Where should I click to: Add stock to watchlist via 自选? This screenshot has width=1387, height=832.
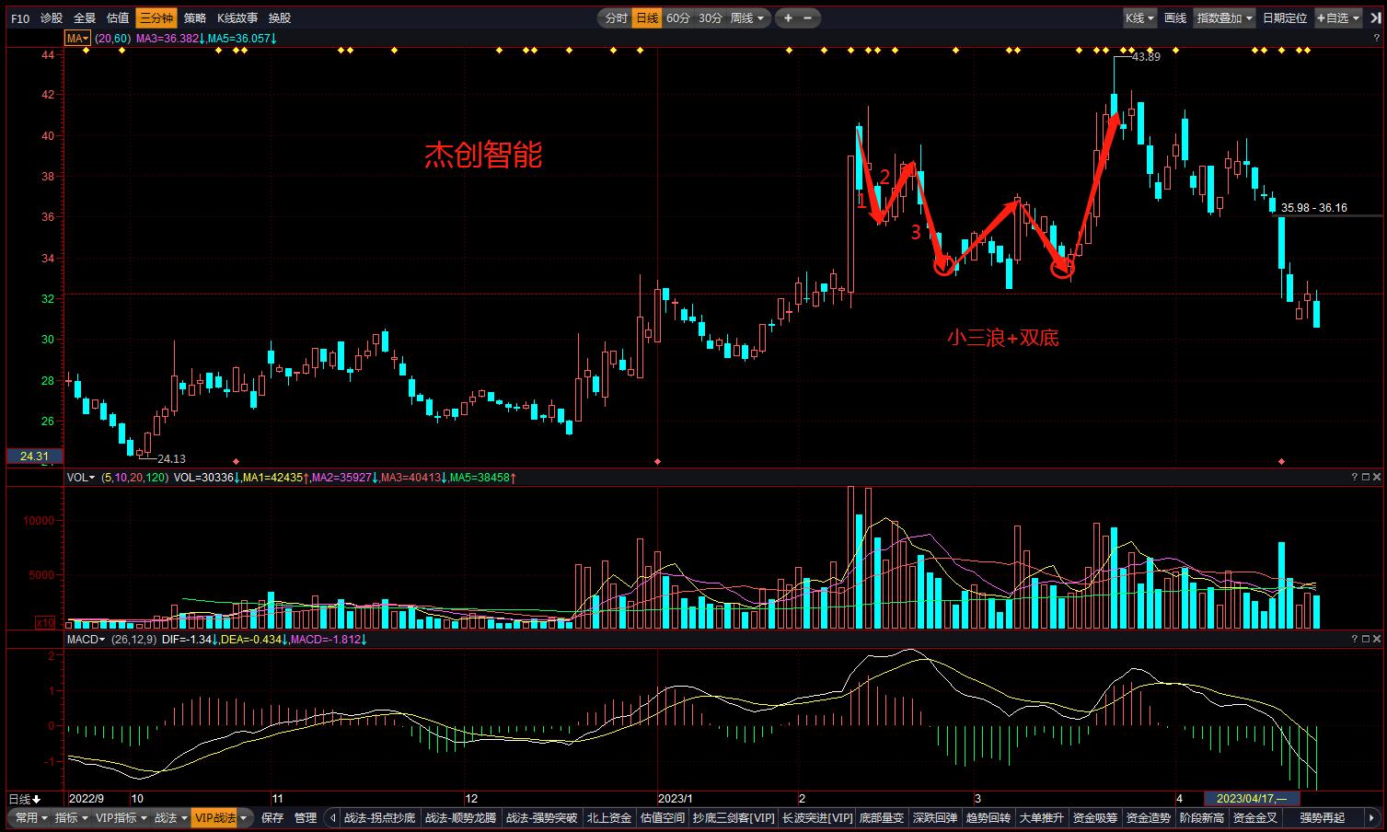coord(1337,18)
